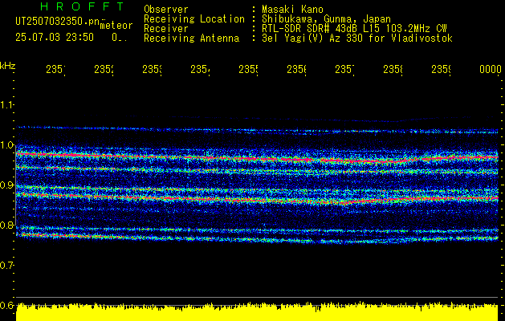
Task: Click the 2359 time marker
Action: pos(442,70)
